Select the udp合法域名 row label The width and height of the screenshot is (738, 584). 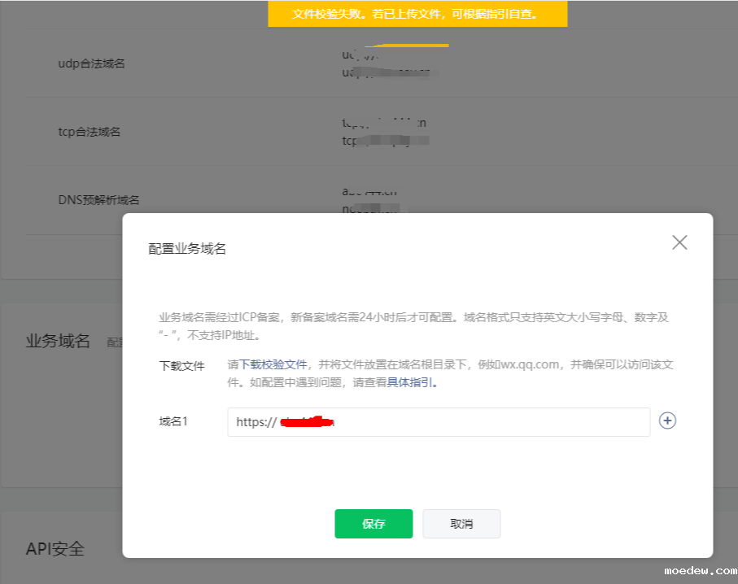[x=91, y=63]
